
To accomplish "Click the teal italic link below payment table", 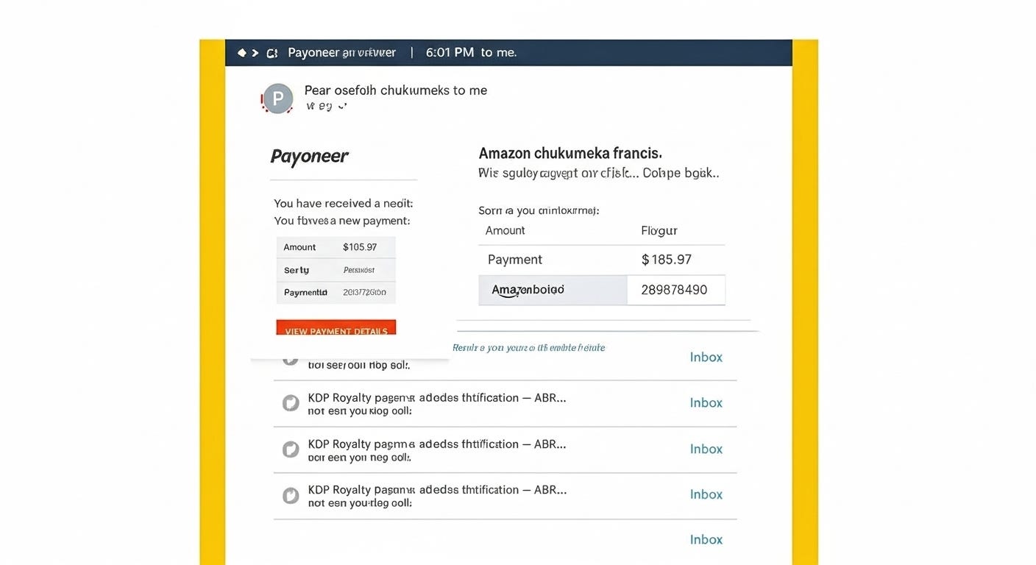I will [x=528, y=347].
